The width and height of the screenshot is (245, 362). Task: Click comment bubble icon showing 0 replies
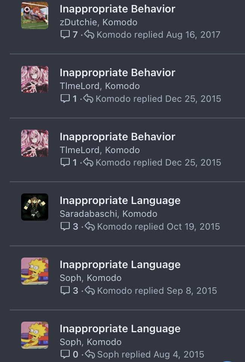click(65, 354)
